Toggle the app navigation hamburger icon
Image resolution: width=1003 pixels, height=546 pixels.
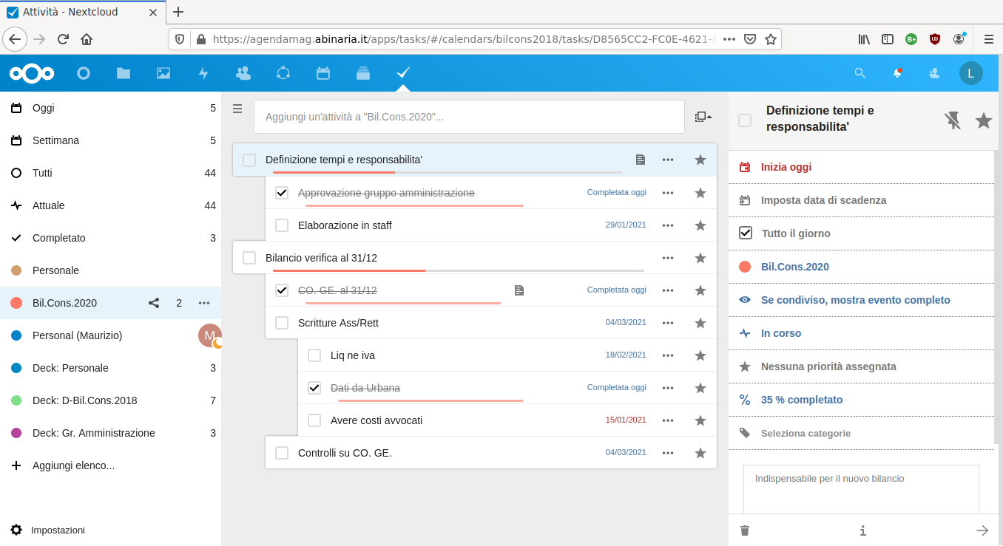pyautogui.click(x=237, y=109)
